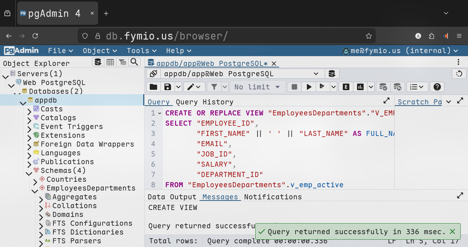Open the Query Tool icon in Object Explorer
Screen dimensions: 468x247
pyautogui.click(x=98, y=62)
